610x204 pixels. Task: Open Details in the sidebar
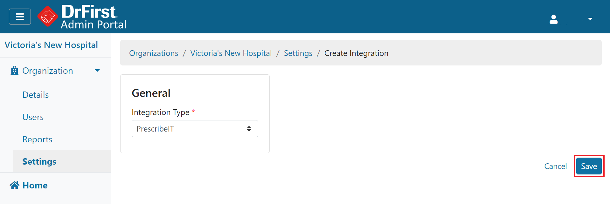(x=36, y=95)
